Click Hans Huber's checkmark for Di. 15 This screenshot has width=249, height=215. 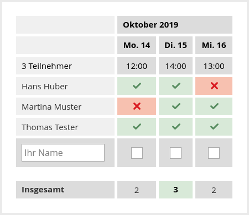176,86
